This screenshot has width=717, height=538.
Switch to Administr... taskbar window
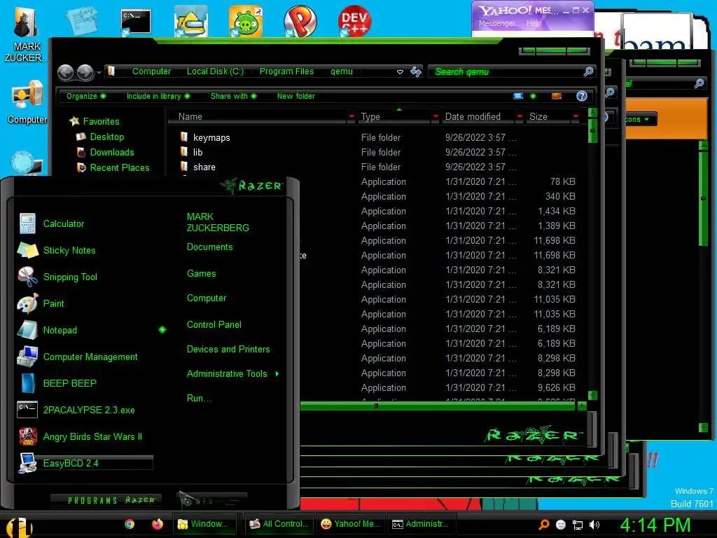pos(421,524)
